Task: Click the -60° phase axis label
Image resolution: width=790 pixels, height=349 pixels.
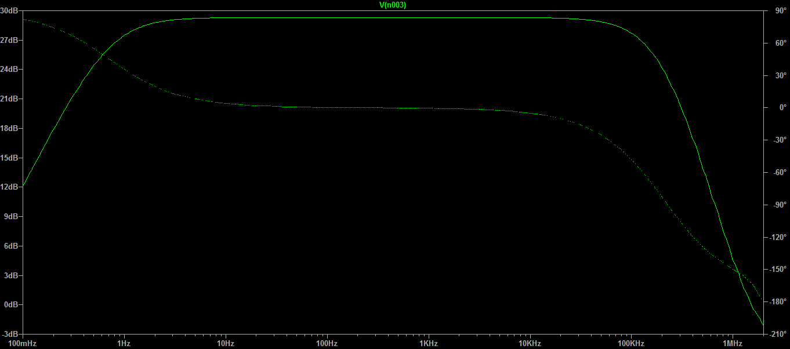Action: [x=779, y=172]
